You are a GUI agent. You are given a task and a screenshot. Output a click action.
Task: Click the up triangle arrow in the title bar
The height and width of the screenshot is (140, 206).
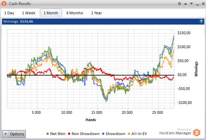(185, 4)
